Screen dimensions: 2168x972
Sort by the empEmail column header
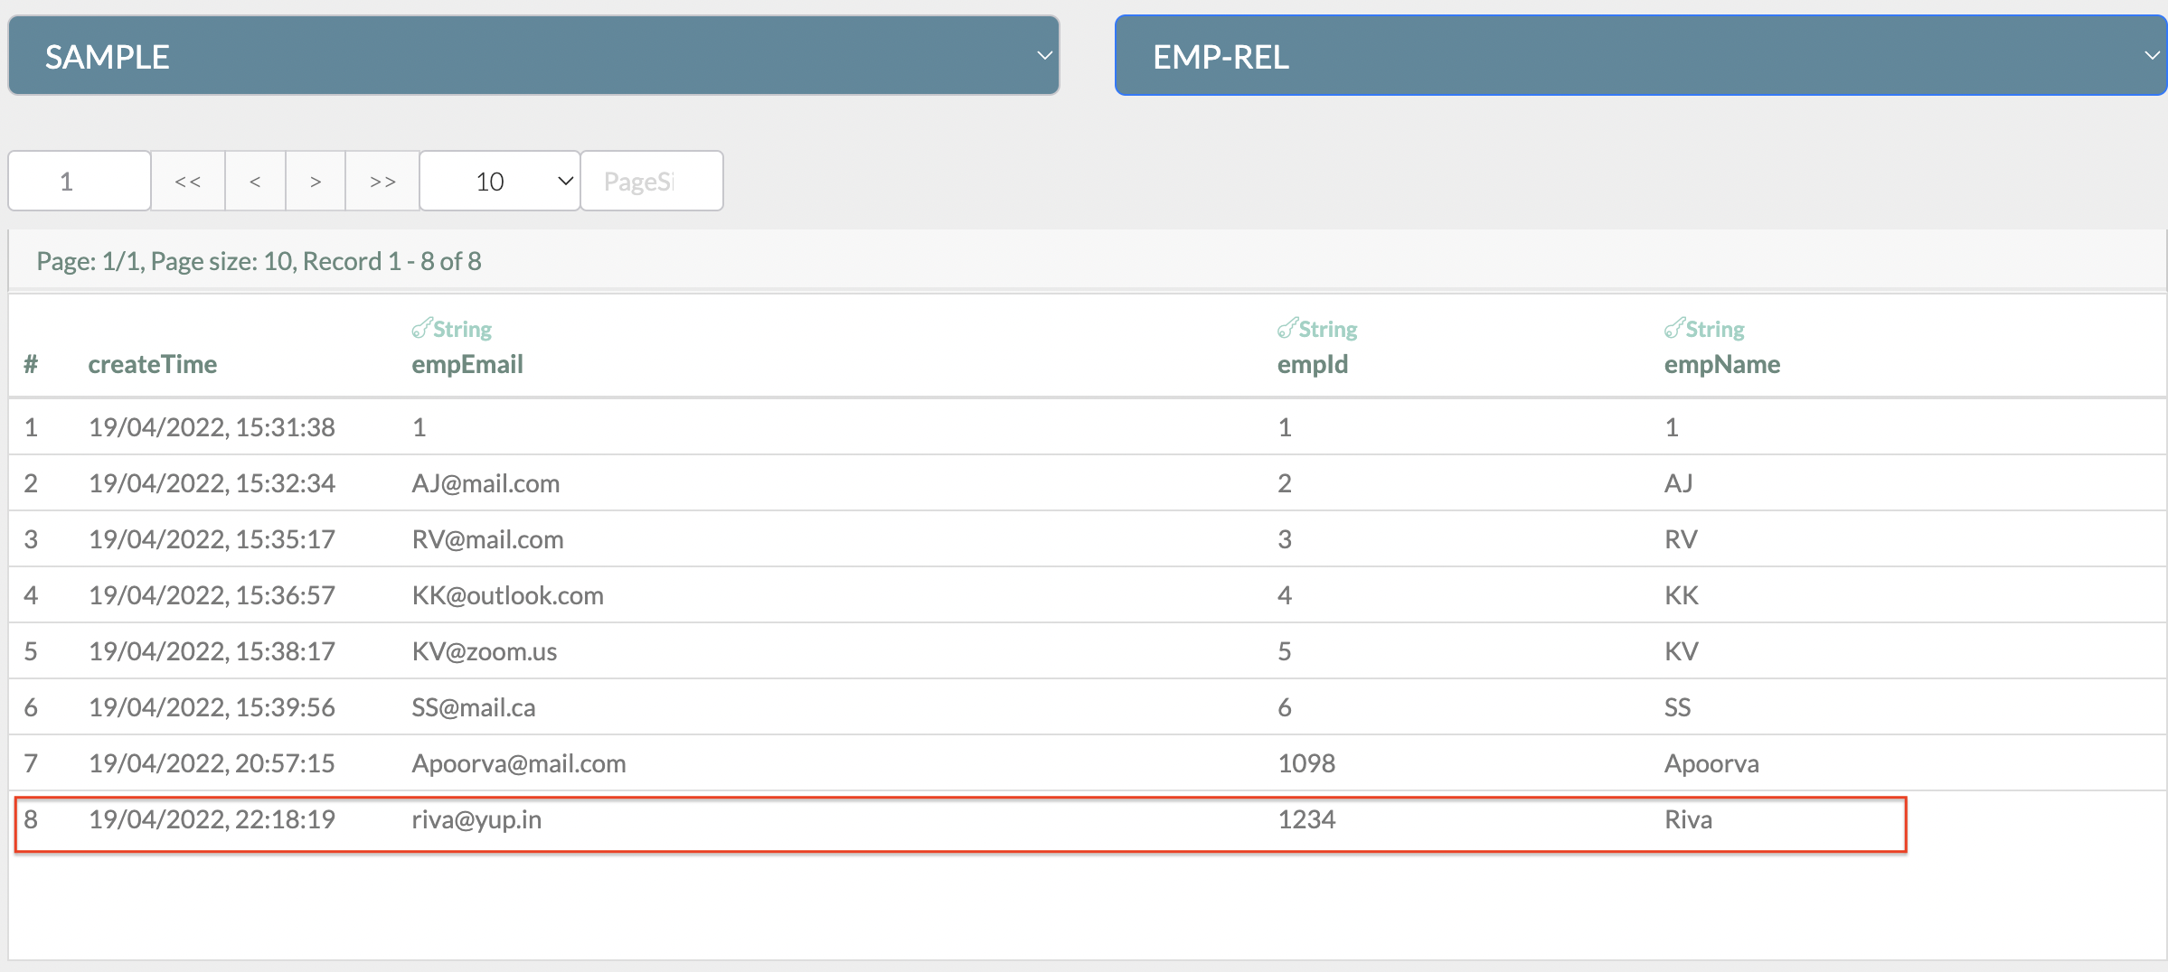467,364
